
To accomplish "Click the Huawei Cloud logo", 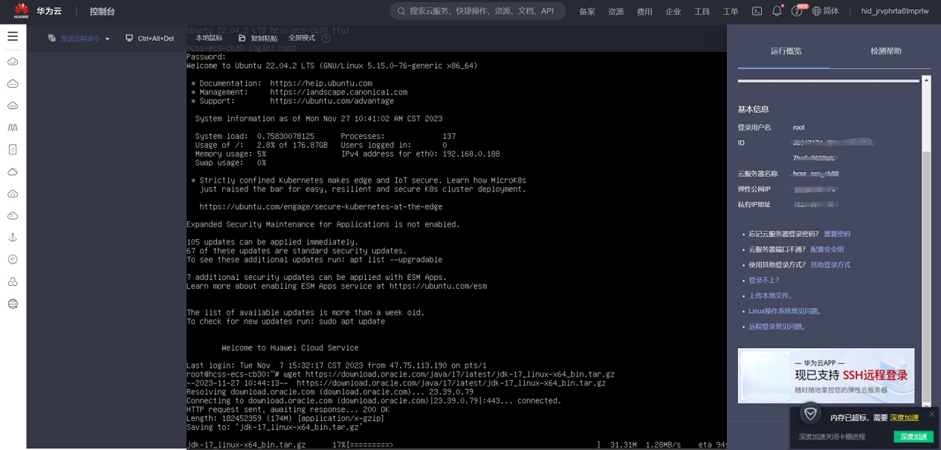I will coord(21,11).
